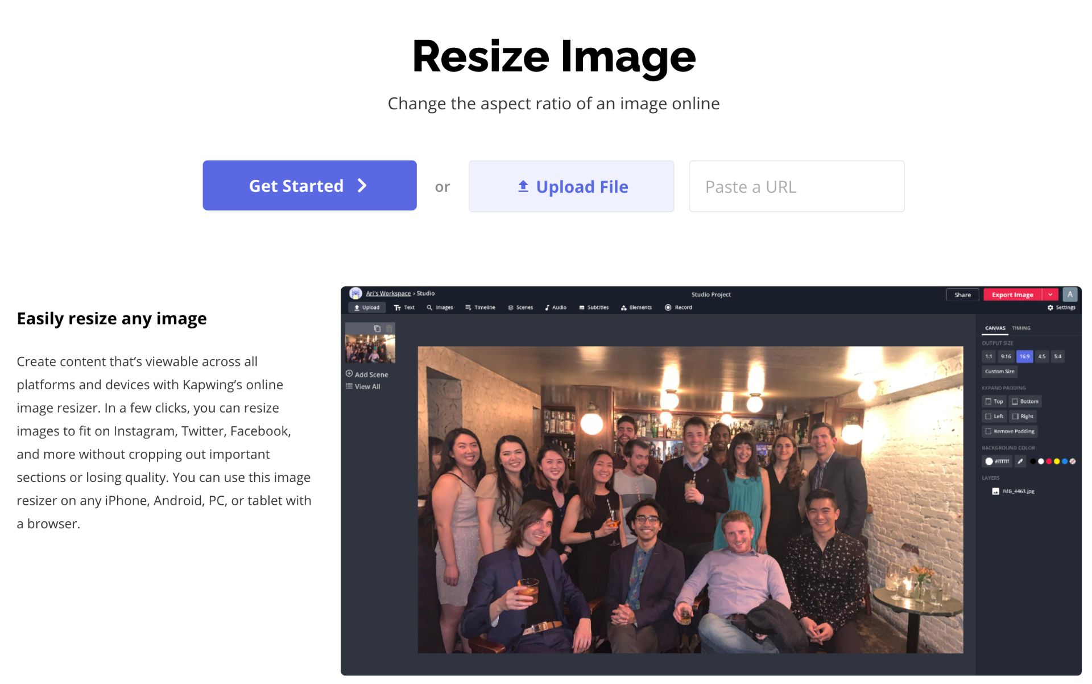Image resolution: width=1092 pixels, height=684 pixels.
Task: Delete scene with trash icon
Action: [x=389, y=329]
